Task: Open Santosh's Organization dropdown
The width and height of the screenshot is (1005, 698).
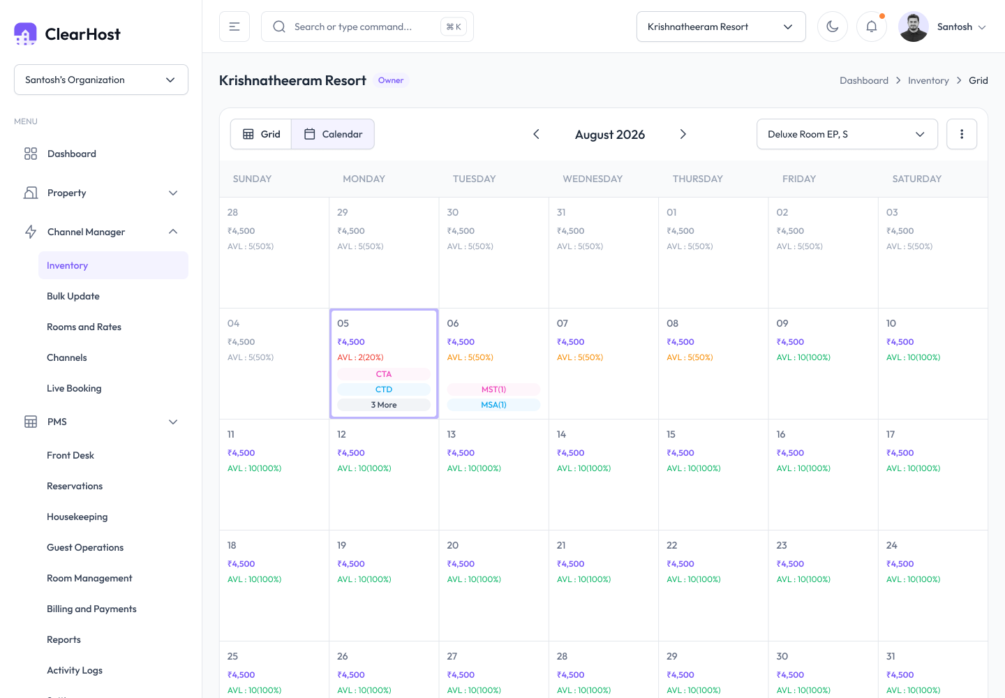Action: tap(101, 80)
